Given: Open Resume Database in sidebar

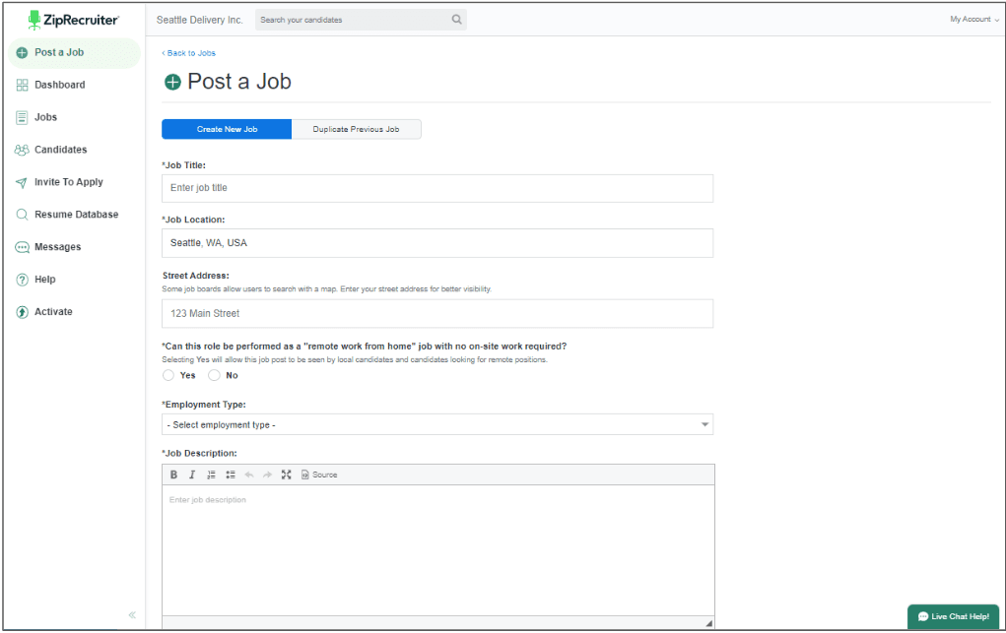Looking at the screenshot, I should pos(76,215).
